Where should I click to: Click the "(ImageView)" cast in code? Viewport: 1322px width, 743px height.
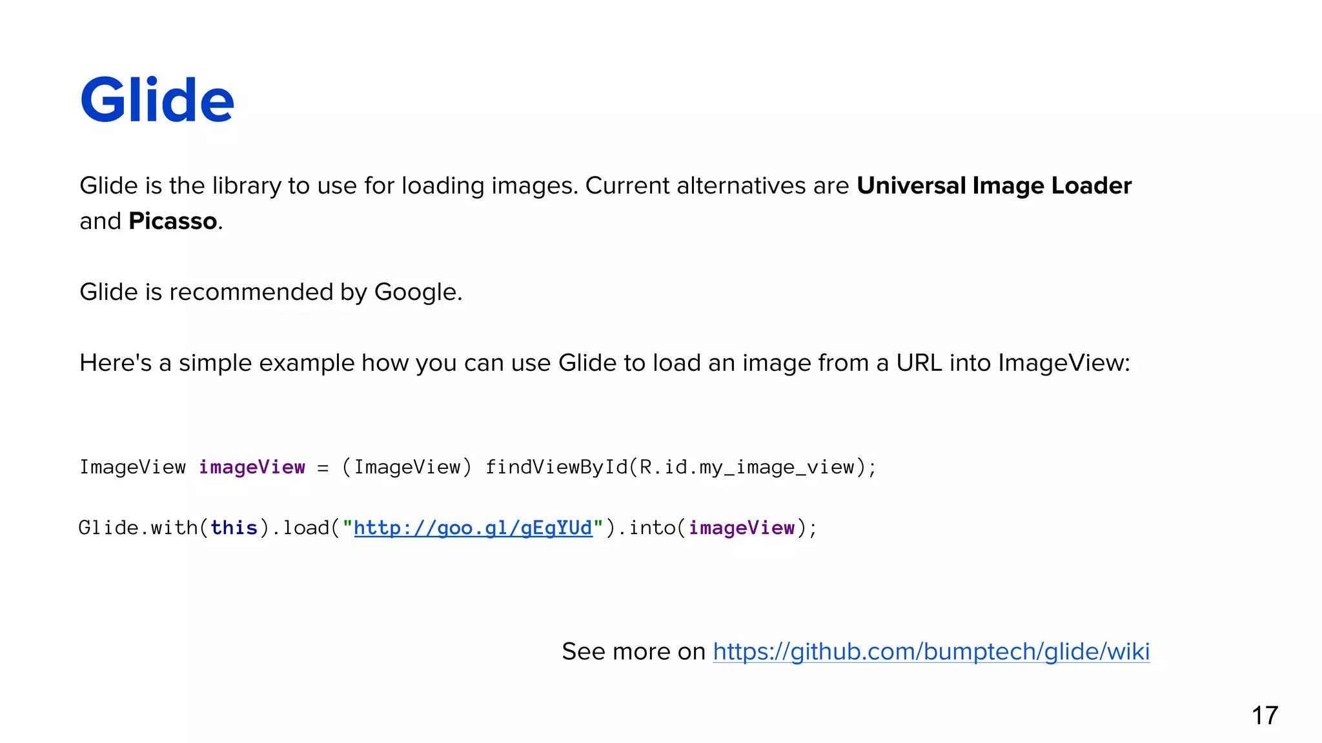click(x=407, y=467)
